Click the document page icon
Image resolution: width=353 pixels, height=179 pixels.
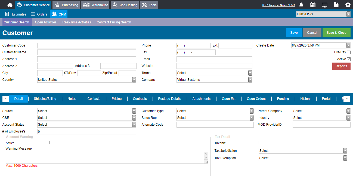[x=336, y=5]
